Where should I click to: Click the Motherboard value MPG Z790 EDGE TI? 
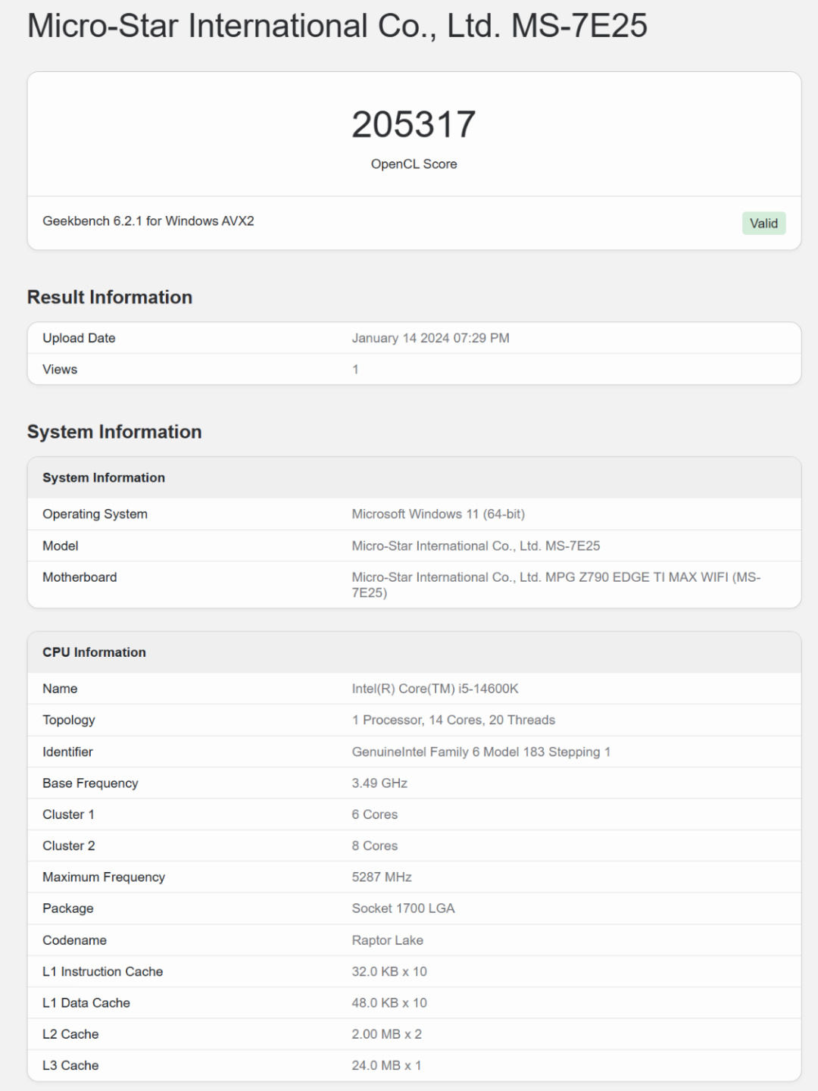(556, 577)
